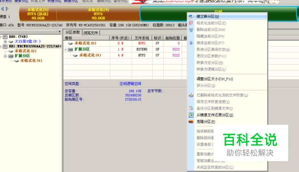Click the 272639115 starting sector value
Image resolution: width=299 pixels, height=172 pixels.
pyautogui.click(x=133, y=99)
